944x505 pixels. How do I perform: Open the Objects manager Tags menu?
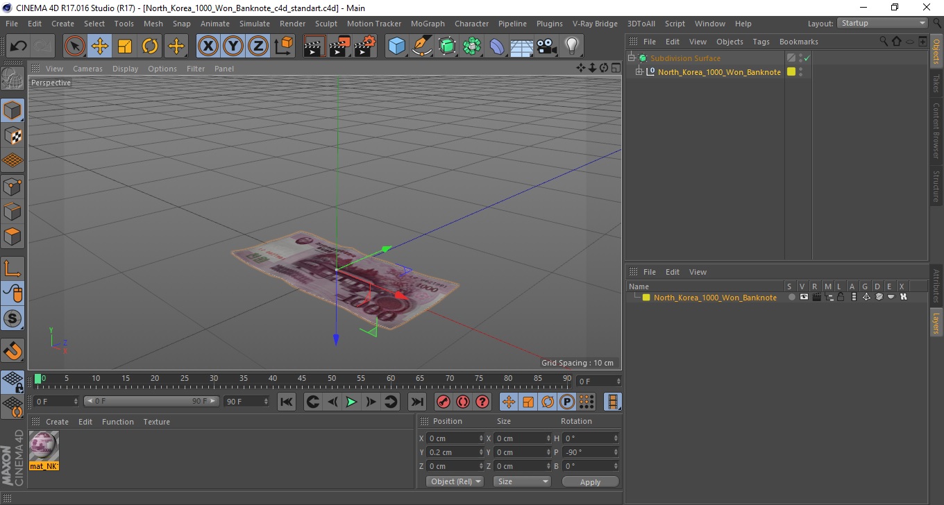tap(761, 42)
